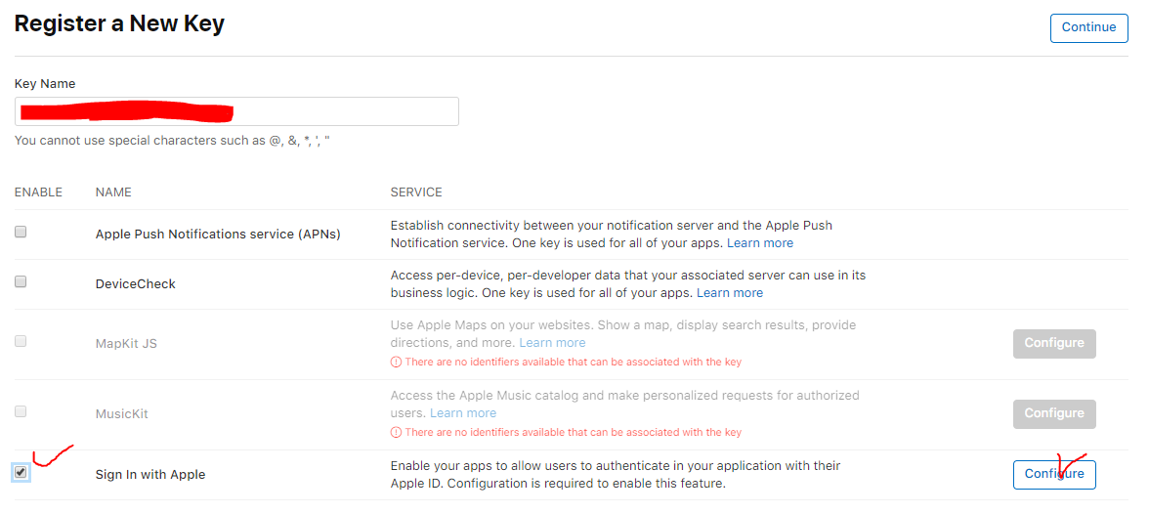Click the Continue button
The width and height of the screenshot is (1149, 513).
(x=1088, y=27)
